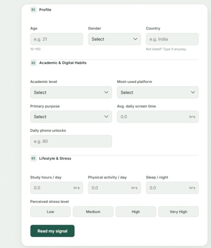
Task: Select High stress level
Action: 136,212
